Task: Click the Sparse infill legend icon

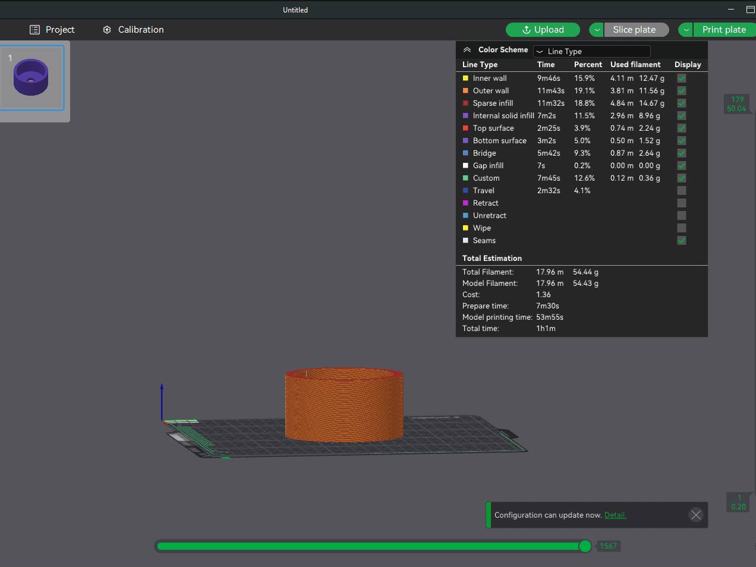Action: 466,103
